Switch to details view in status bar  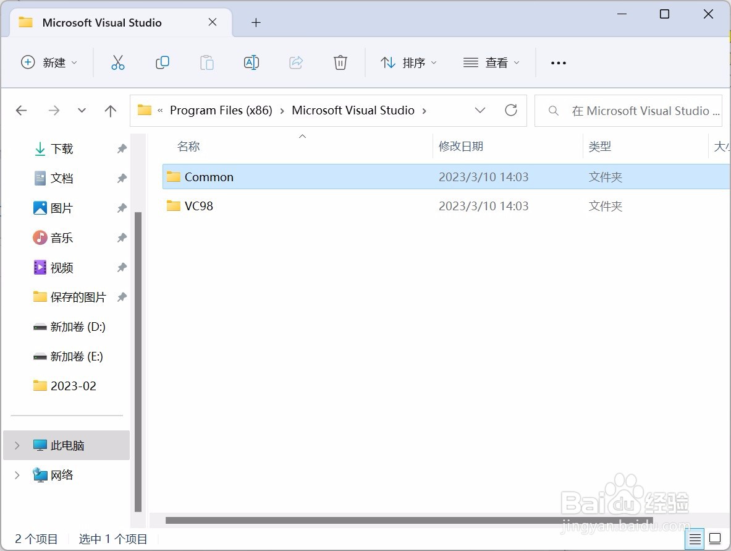[x=695, y=539]
